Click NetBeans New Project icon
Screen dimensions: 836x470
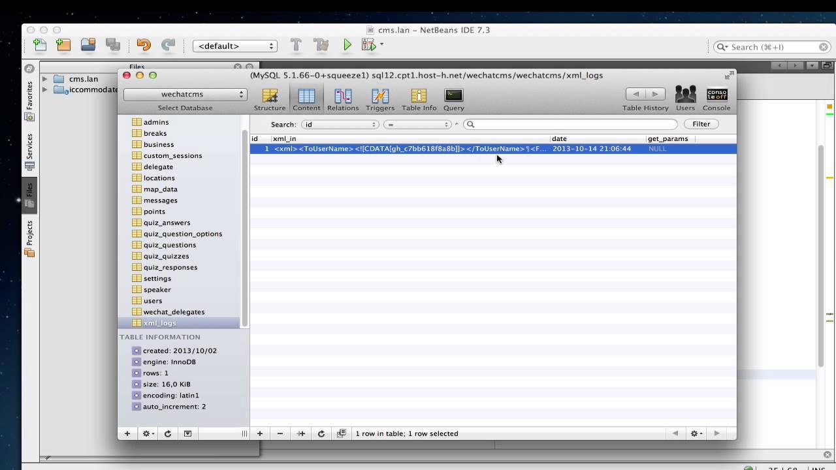point(63,45)
